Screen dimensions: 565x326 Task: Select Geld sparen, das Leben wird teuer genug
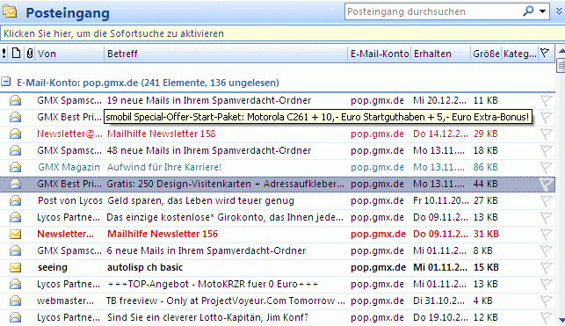(x=200, y=200)
